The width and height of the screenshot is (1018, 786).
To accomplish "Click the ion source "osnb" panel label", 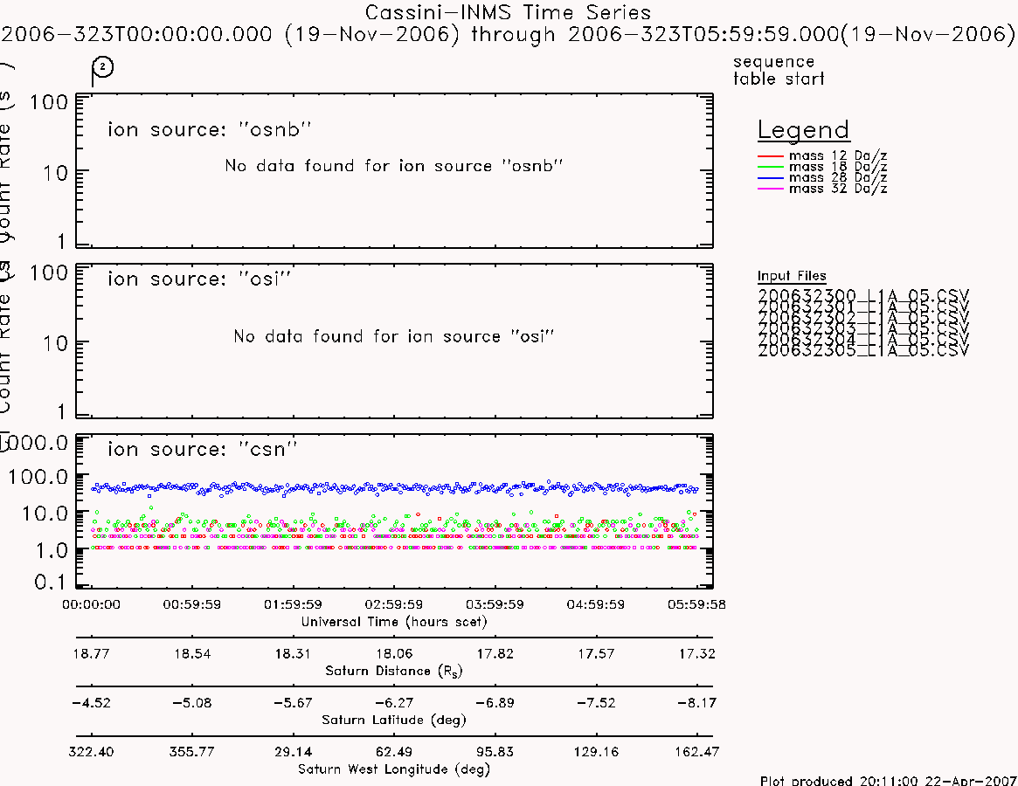I will (x=209, y=129).
